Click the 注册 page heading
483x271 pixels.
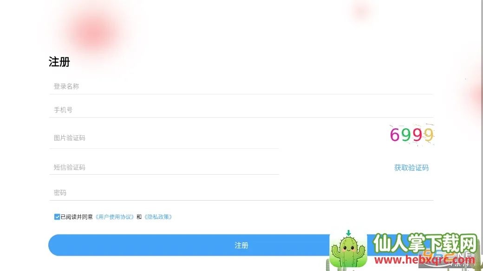coord(59,62)
